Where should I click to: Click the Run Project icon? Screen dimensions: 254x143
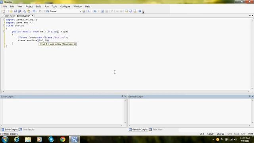point(95,11)
